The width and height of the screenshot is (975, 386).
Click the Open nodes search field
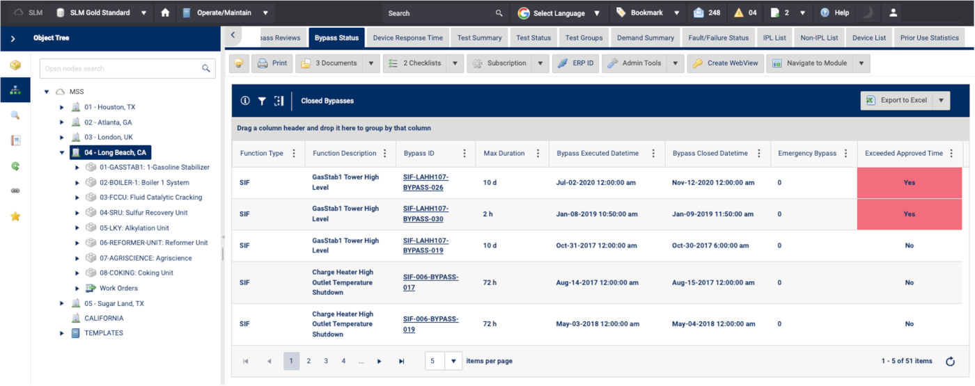pos(120,68)
